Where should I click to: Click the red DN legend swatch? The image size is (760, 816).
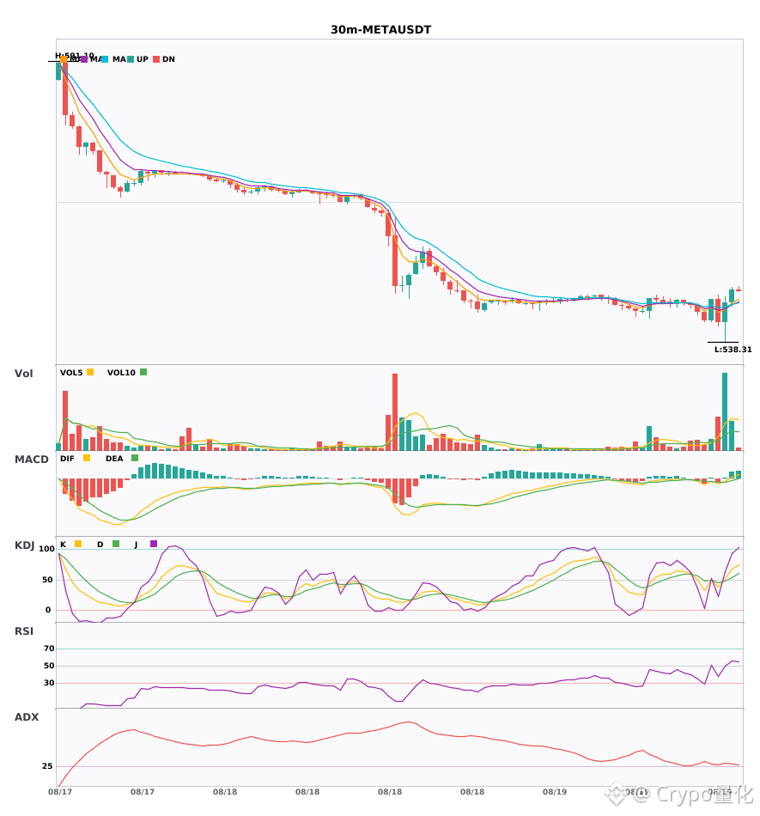pos(156,59)
